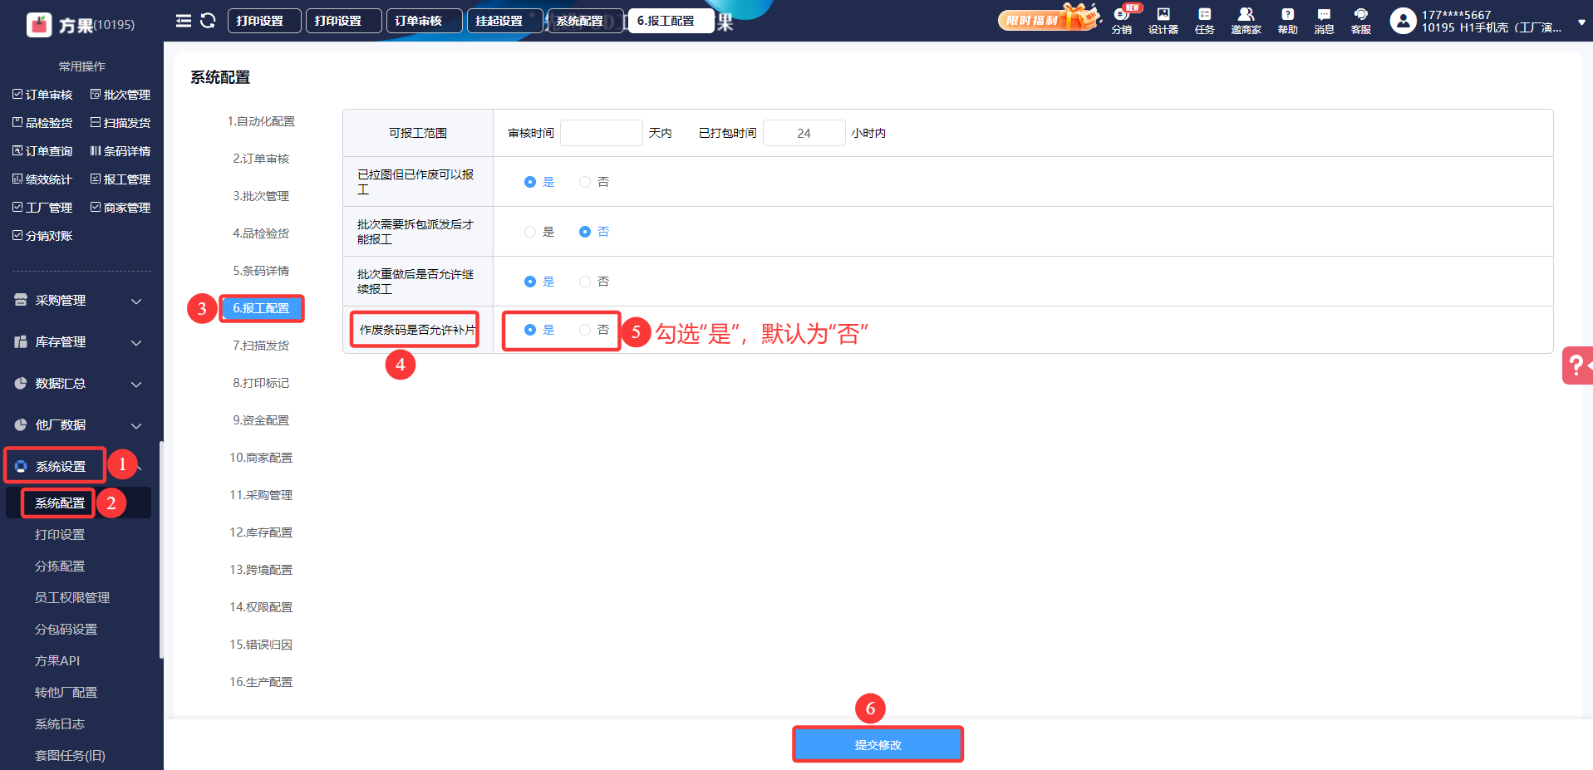Open 商家管理 shortcut
The width and height of the screenshot is (1593, 770).
point(120,208)
